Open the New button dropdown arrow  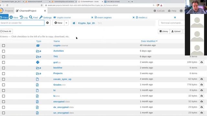(x=66, y=23)
